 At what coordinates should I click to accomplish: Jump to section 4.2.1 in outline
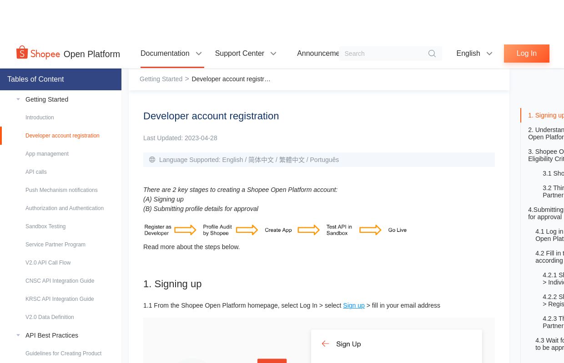pos(553,279)
